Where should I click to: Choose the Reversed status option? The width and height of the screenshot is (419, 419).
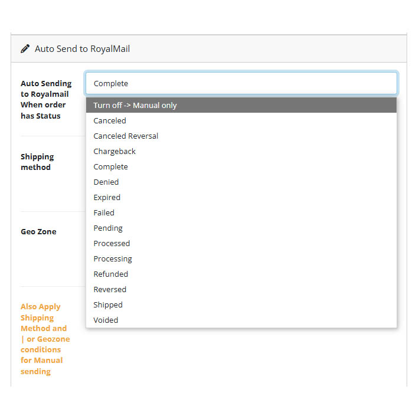point(241,289)
